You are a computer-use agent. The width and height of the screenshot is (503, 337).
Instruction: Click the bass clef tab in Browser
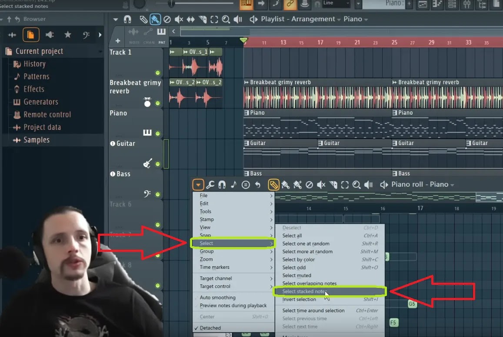(x=86, y=35)
